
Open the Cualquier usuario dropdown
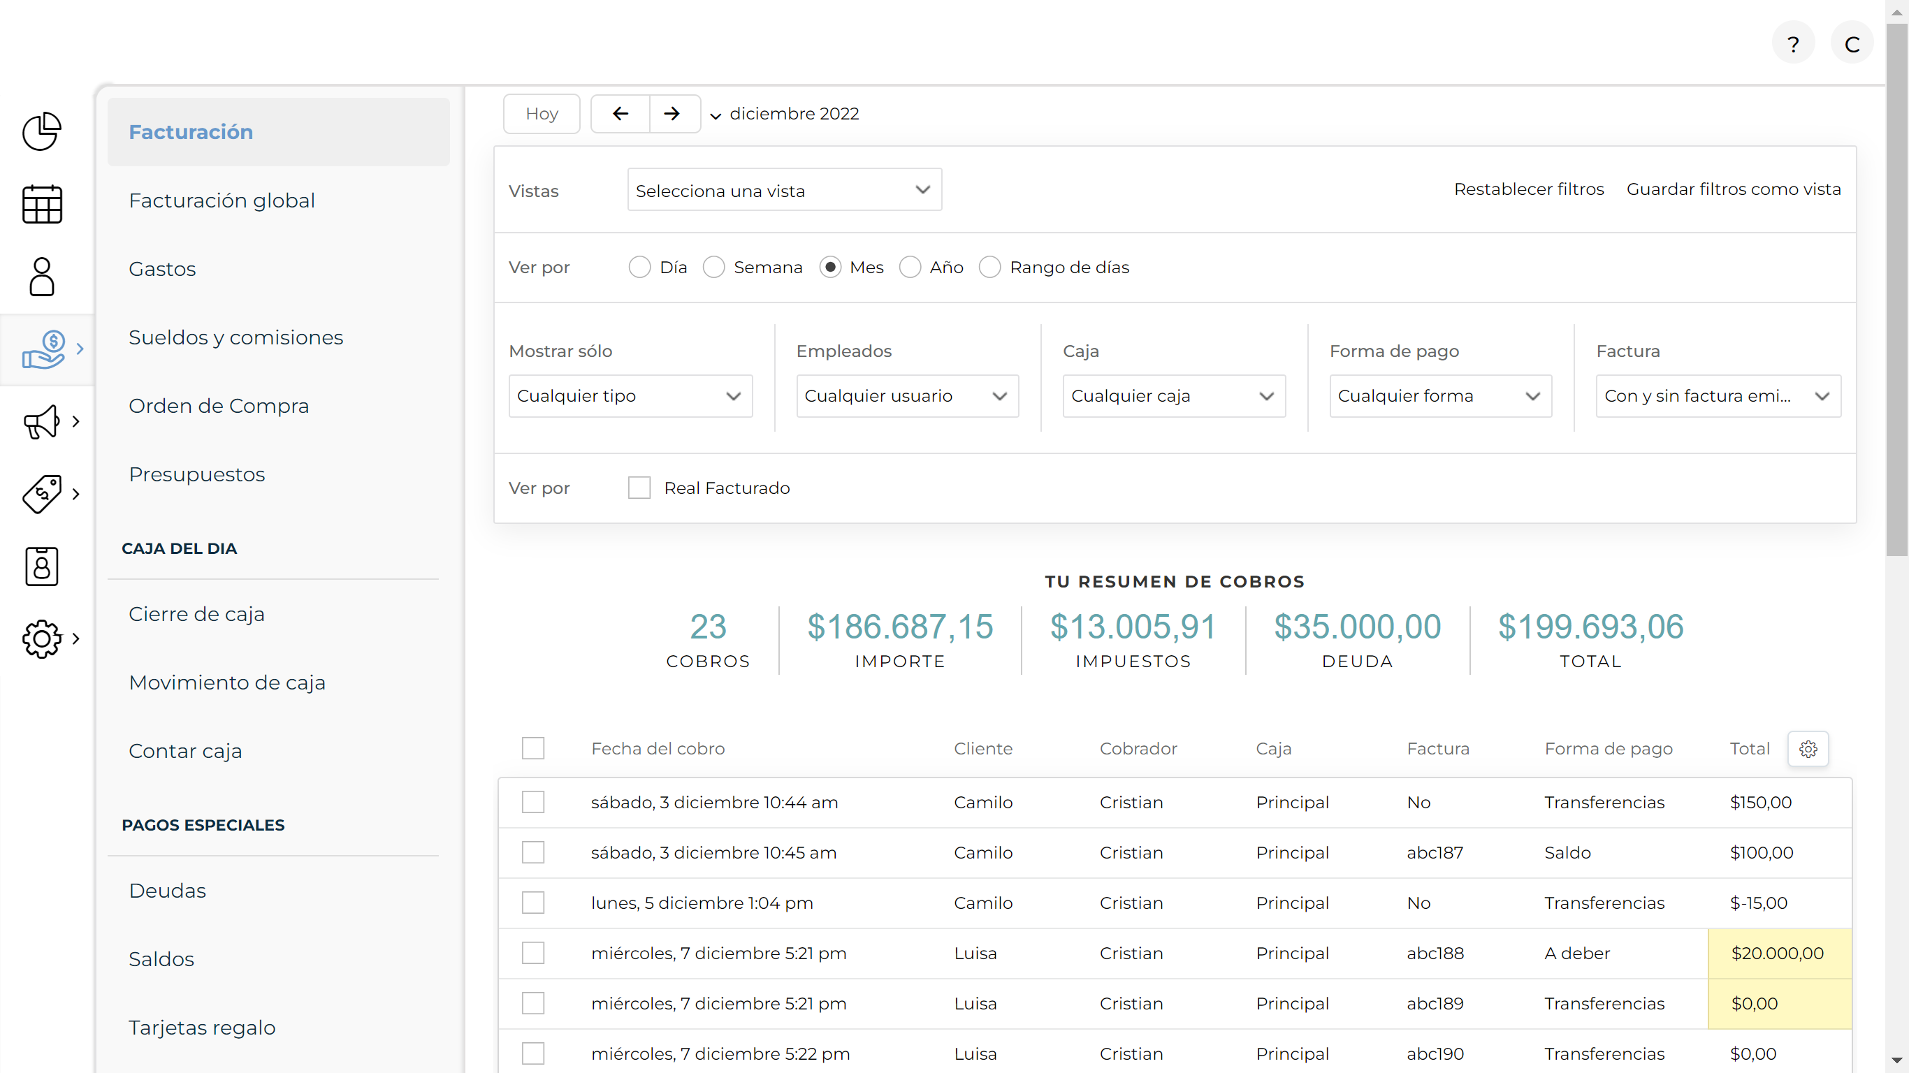point(907,395)
